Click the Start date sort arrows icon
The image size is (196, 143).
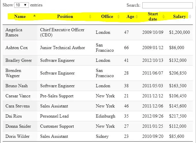[x=164, y=17]
